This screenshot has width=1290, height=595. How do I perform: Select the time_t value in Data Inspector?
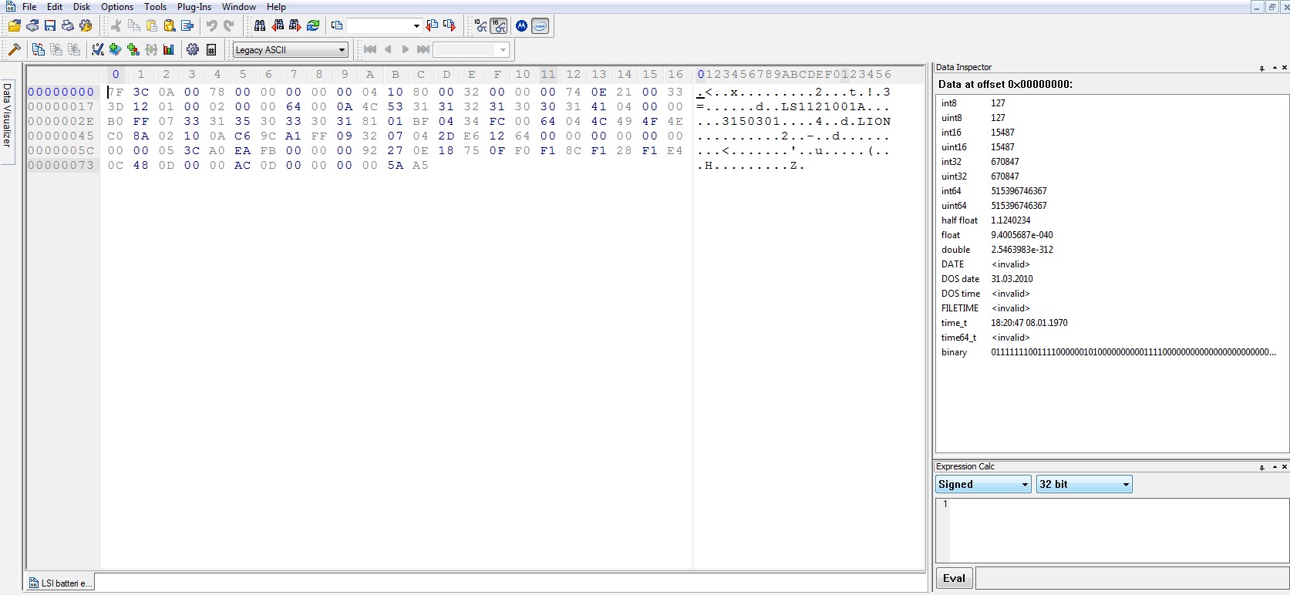[1029, 323]
